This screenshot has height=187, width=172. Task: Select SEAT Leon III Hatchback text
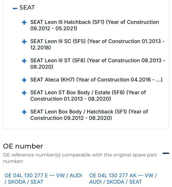click(x=61, y=22)
